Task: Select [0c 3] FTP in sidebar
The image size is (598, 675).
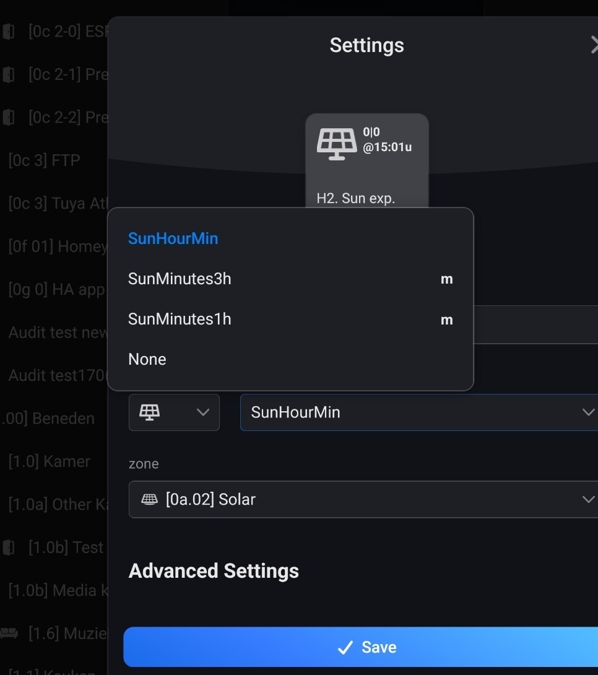Action: coord(45,160)
